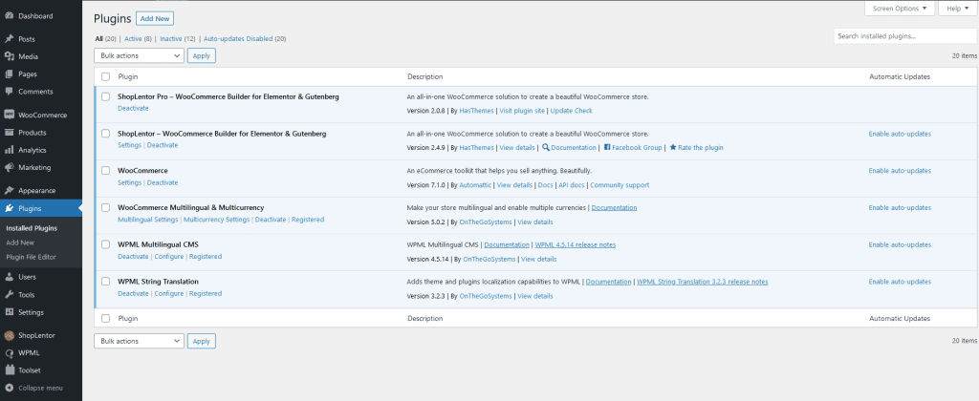979x401 pixels.
Task: Open Multilingual Settings link
Action: click(148, 220)
